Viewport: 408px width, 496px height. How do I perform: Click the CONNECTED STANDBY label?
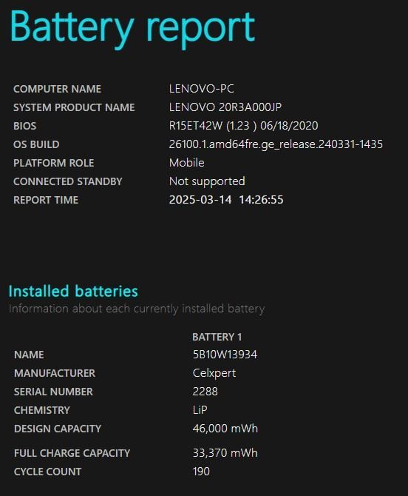tap(67, 181)
